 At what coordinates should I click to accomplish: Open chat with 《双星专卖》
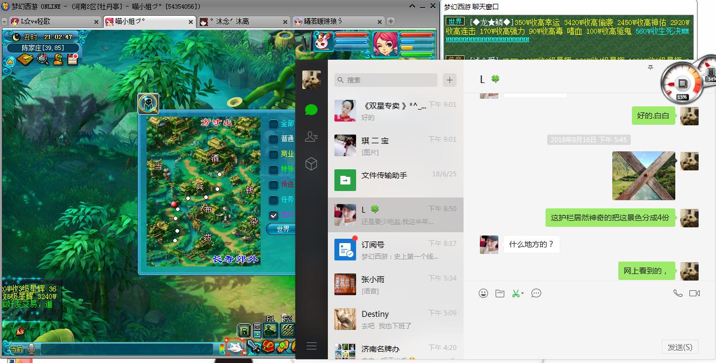tap(395, 111)
